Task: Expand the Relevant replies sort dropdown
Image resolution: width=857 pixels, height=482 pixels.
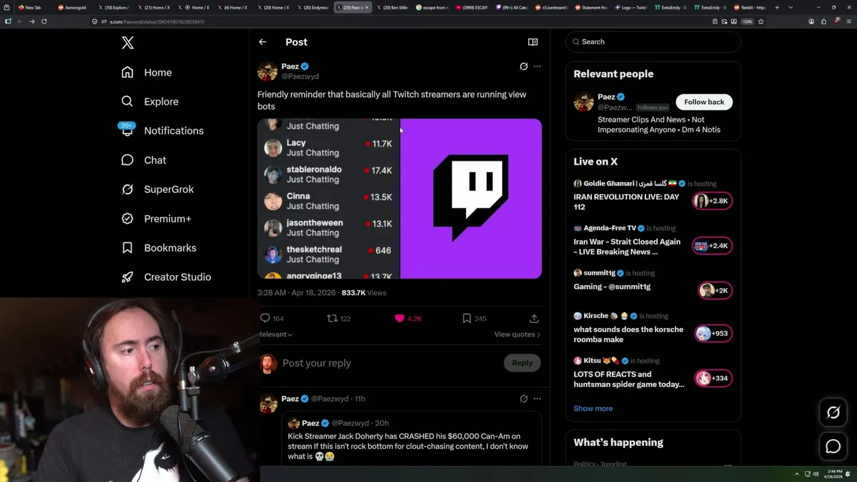Action: (x=275, y=334)
